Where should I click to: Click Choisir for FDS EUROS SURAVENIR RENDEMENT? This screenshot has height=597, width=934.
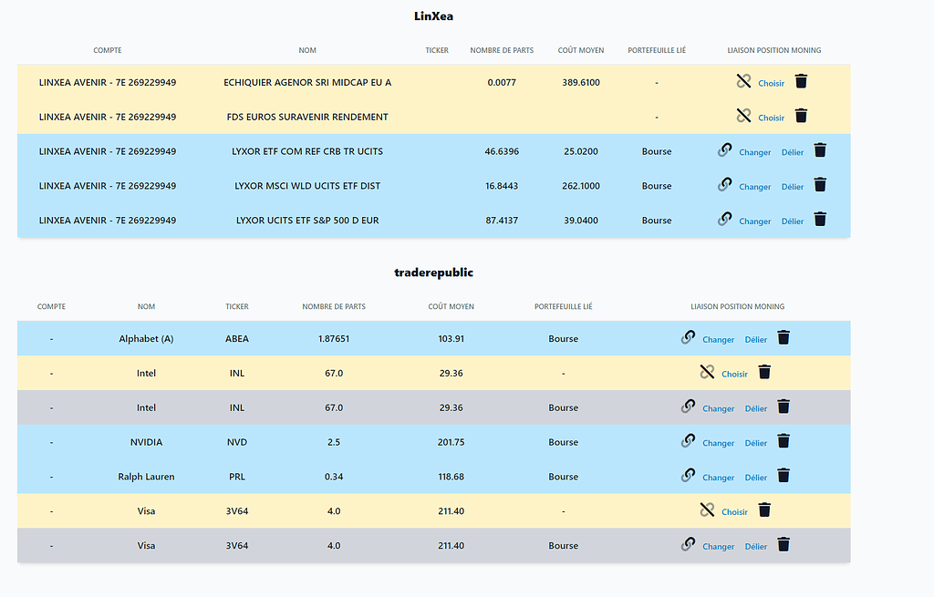click(772, 118)
